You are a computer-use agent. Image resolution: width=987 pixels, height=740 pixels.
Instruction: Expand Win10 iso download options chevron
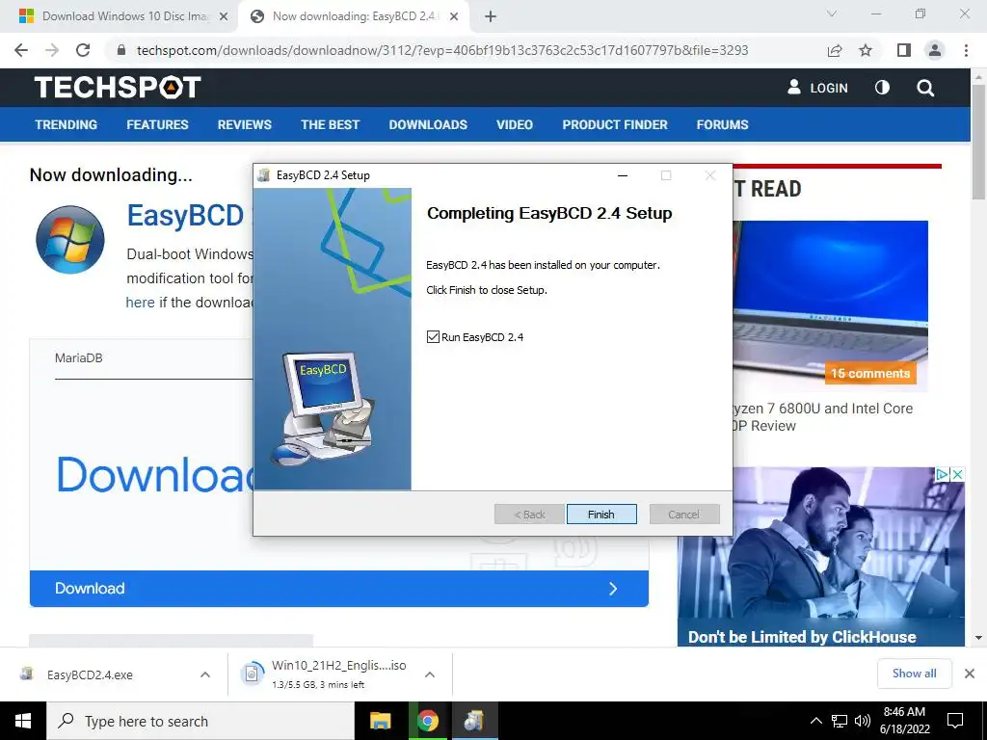click(430, 674)
